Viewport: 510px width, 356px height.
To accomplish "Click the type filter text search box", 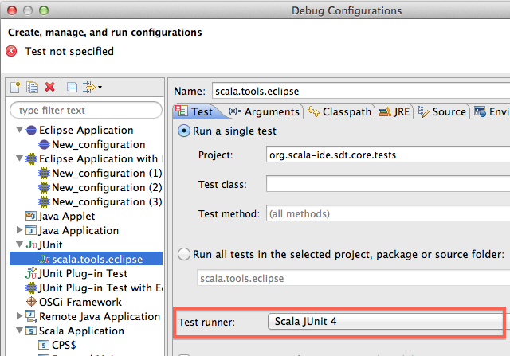I will pyautogui.click(x=84, y=111).
